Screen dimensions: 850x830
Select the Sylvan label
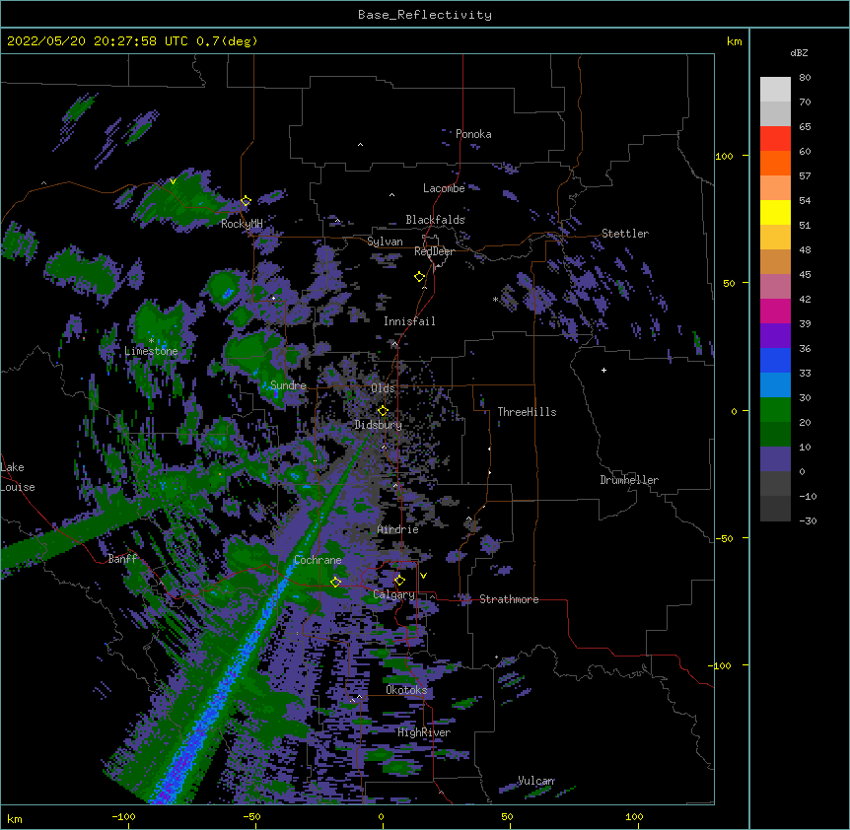click(x=385, y=242)
